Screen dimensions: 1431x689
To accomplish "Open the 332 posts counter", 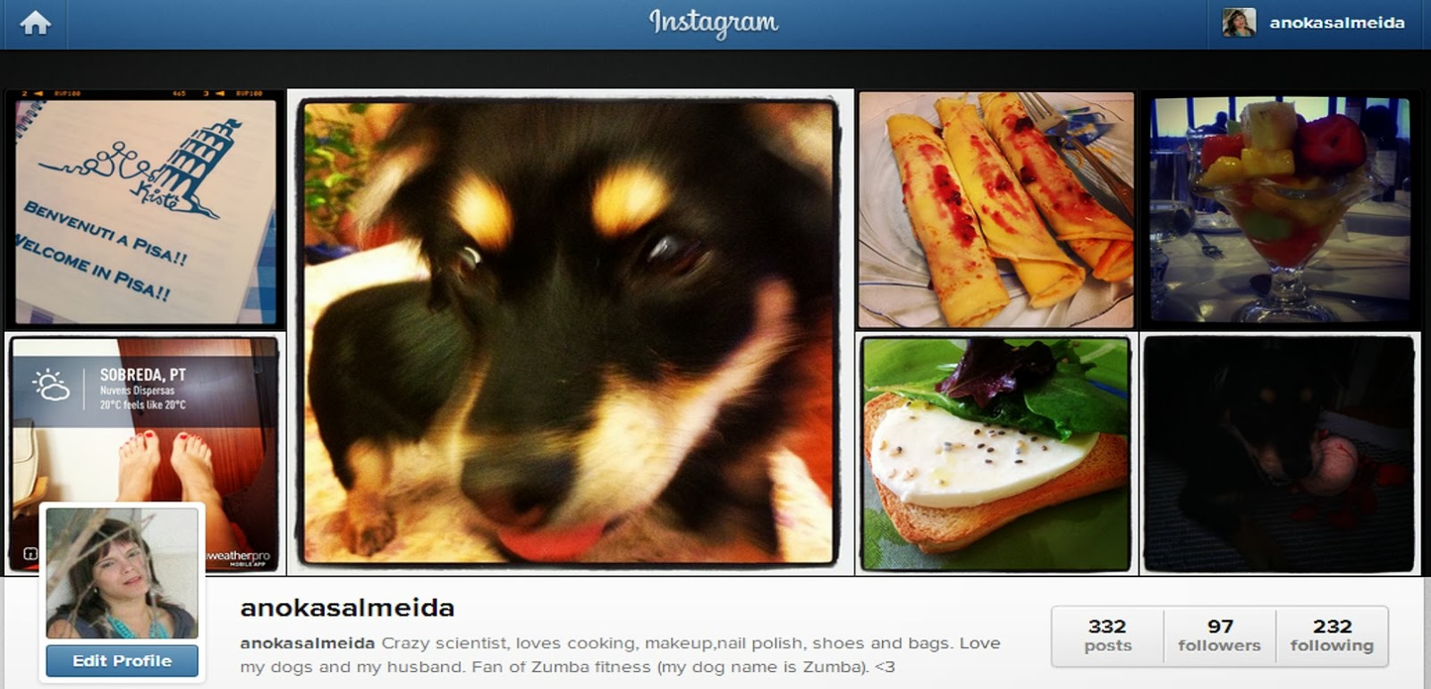I will click(1107, 636).
